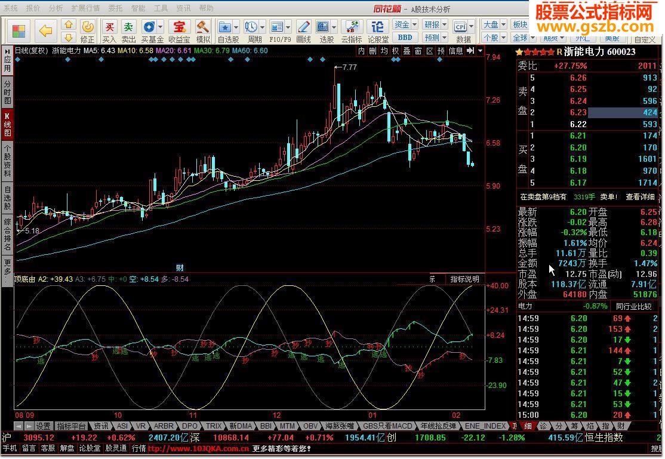Click the 财 finance marker on the chart
The image size is (665, 459).
(x=180, y=267)
